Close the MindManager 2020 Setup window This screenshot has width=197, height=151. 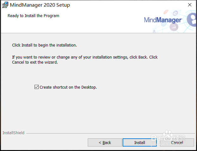190,5
